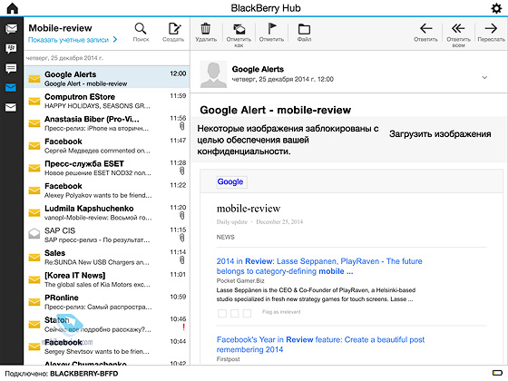Open Google Alerts email at 12:00

(x=107, y=77)
